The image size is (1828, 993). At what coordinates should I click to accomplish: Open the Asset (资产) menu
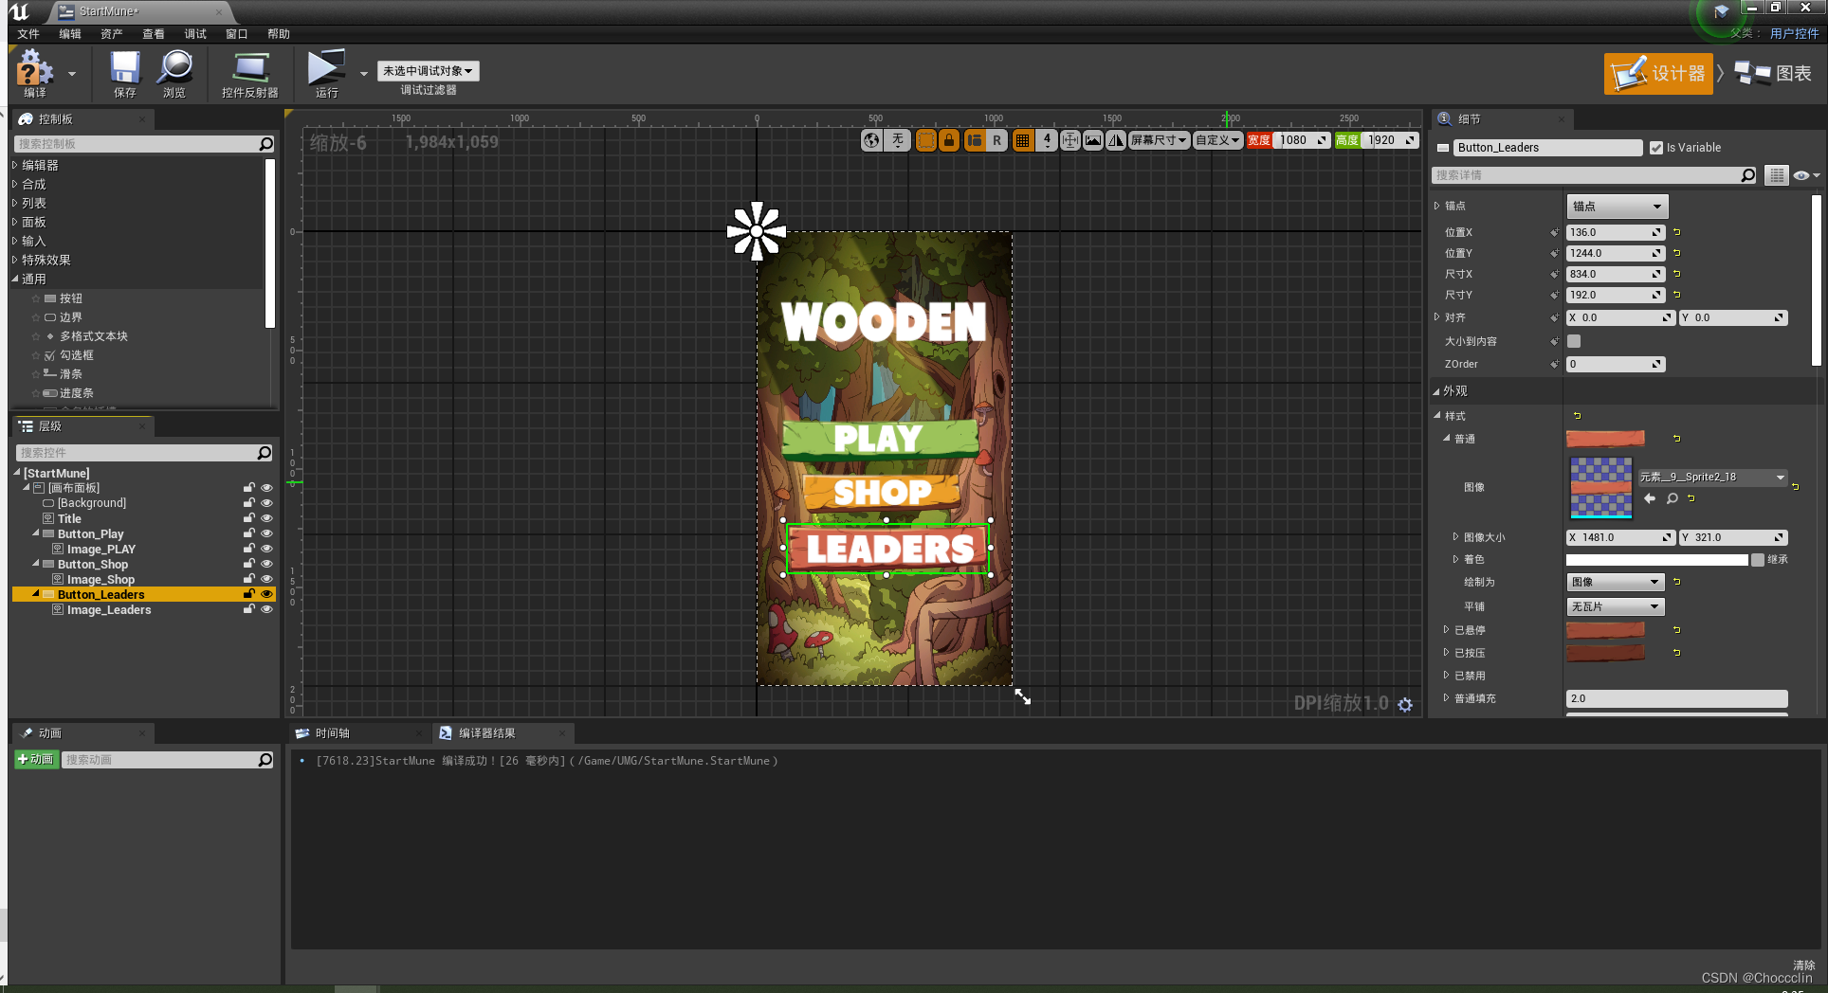[112, 34]
